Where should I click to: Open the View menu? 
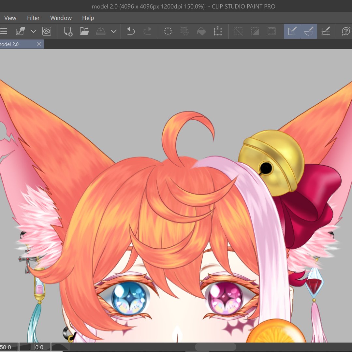coord(10,18)
